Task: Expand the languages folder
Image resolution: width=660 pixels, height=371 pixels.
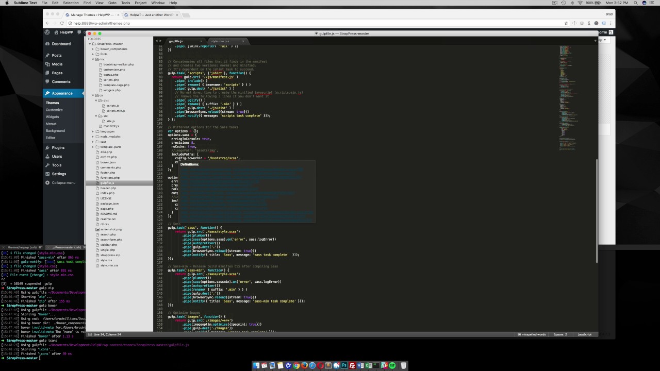Action: (x=93, y=131)
